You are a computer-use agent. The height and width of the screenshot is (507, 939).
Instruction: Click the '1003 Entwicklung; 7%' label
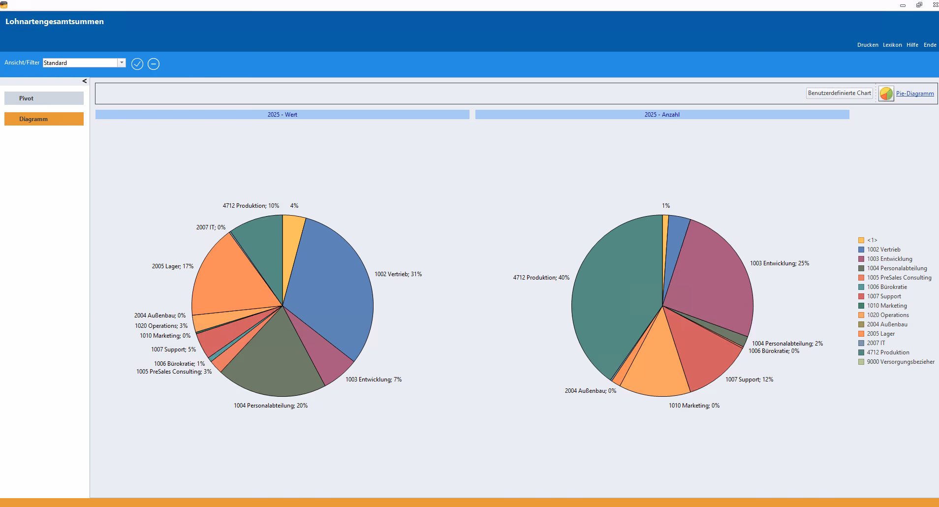374,380
